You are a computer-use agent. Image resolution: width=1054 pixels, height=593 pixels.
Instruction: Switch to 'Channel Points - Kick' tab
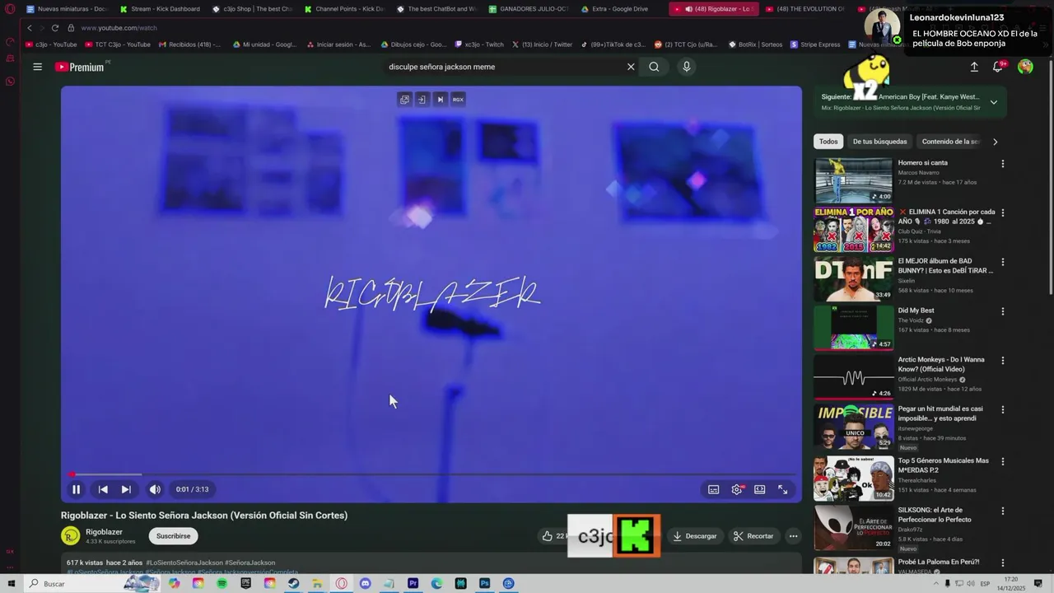click(344, 9)
